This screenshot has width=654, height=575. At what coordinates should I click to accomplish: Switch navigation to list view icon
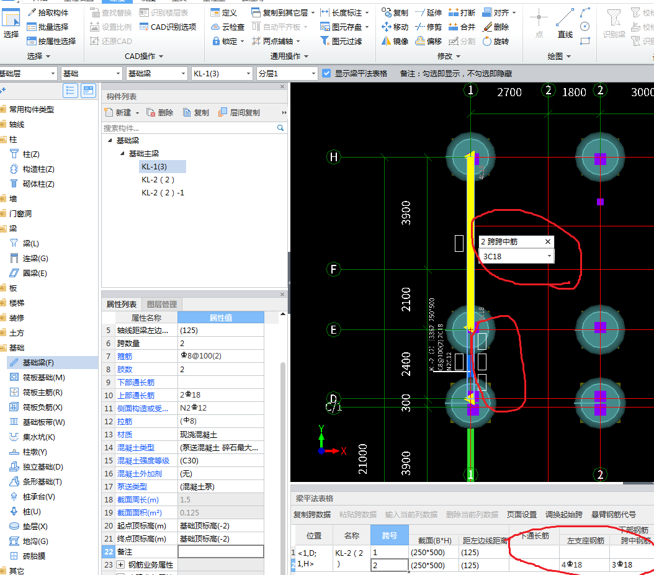70,91
